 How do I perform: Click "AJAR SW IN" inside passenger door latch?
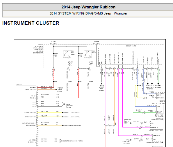(156, 135)
